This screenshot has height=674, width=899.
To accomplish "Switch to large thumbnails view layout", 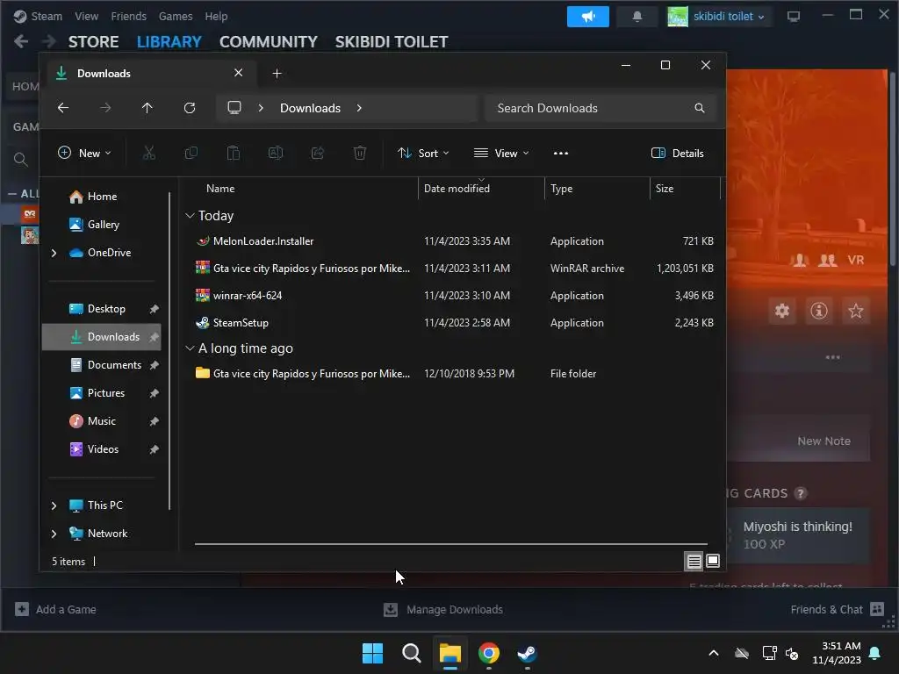I will (x=713, y=561).
